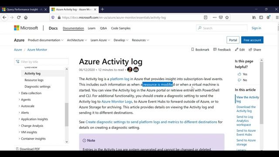The height and width of the screenshot is (157, 279).
Task: Expand Alerts tree node
Action: click(19, 113)
